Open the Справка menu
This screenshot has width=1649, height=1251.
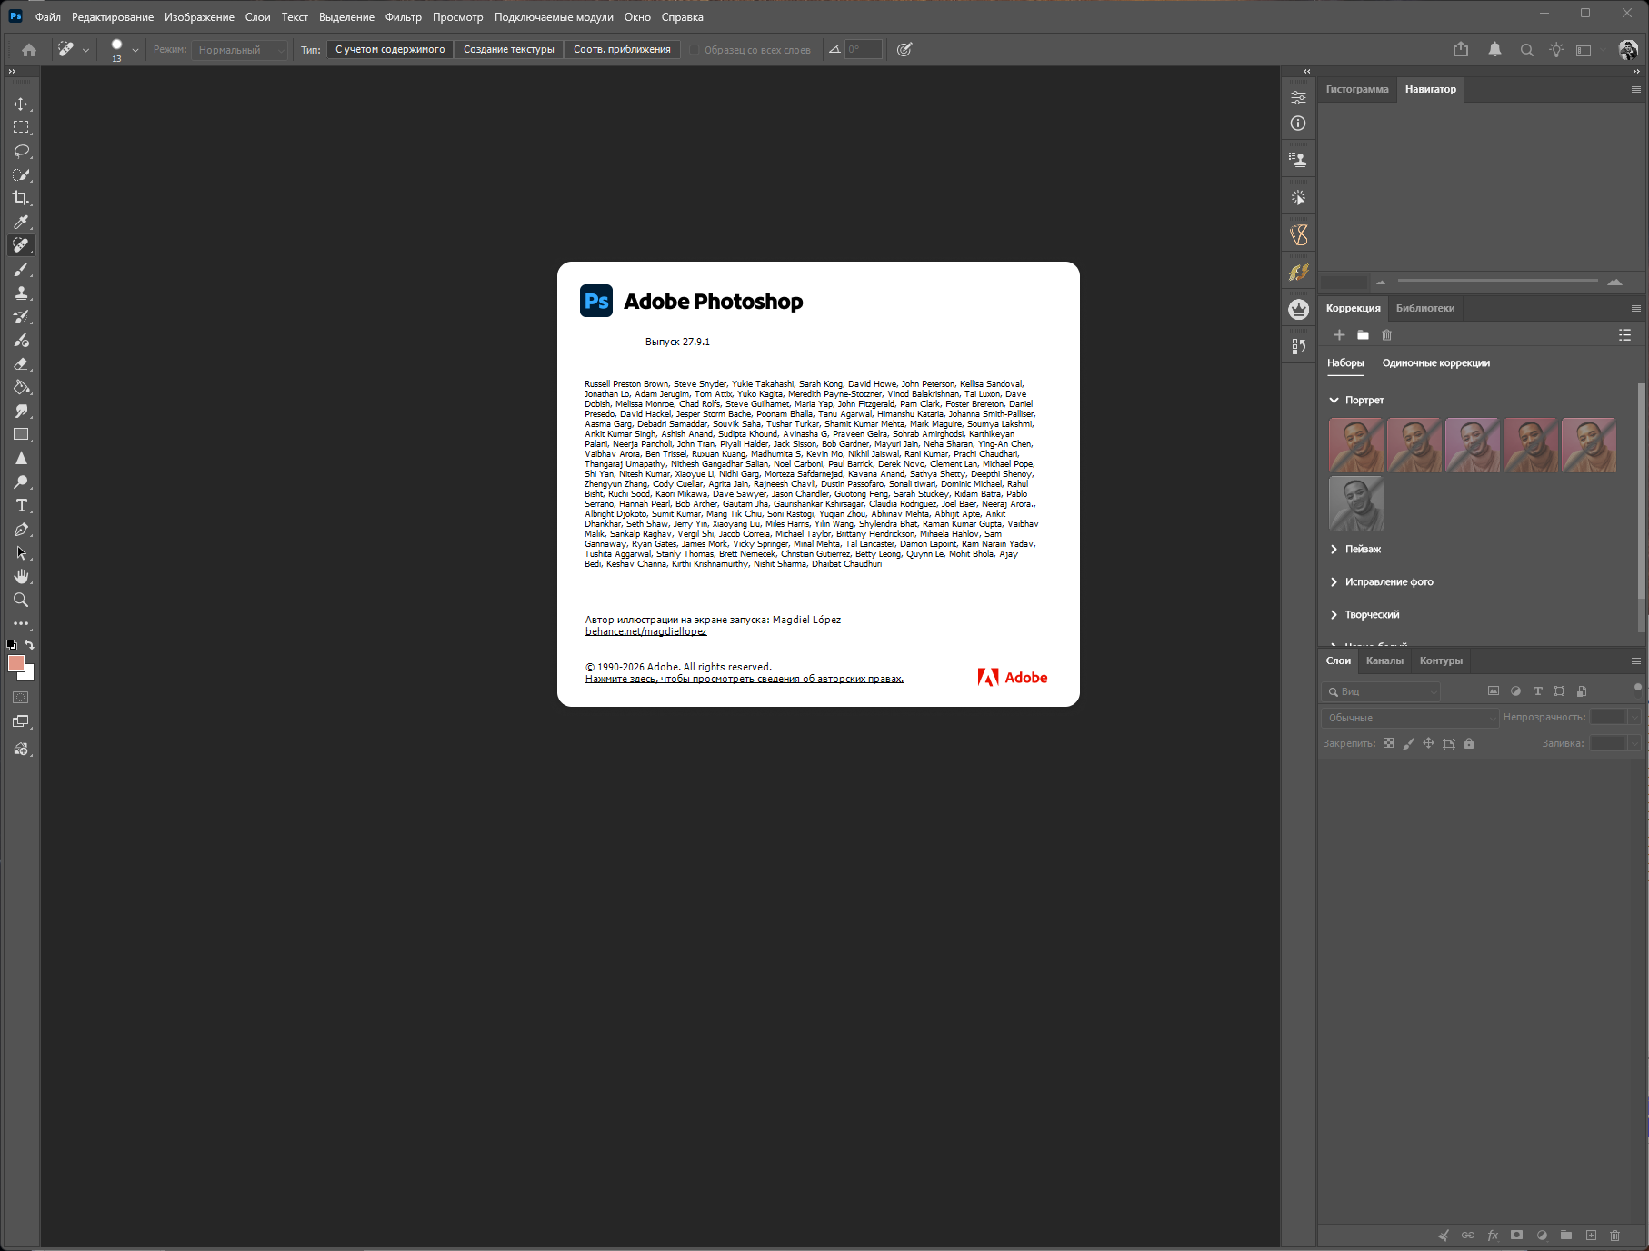point(683,17)
